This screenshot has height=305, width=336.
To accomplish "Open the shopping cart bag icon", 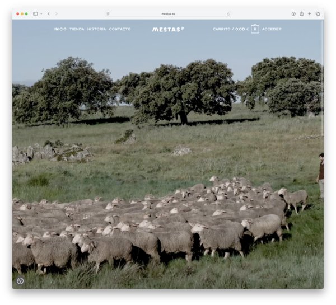I will pyautogui.click(x=255, y=29).
